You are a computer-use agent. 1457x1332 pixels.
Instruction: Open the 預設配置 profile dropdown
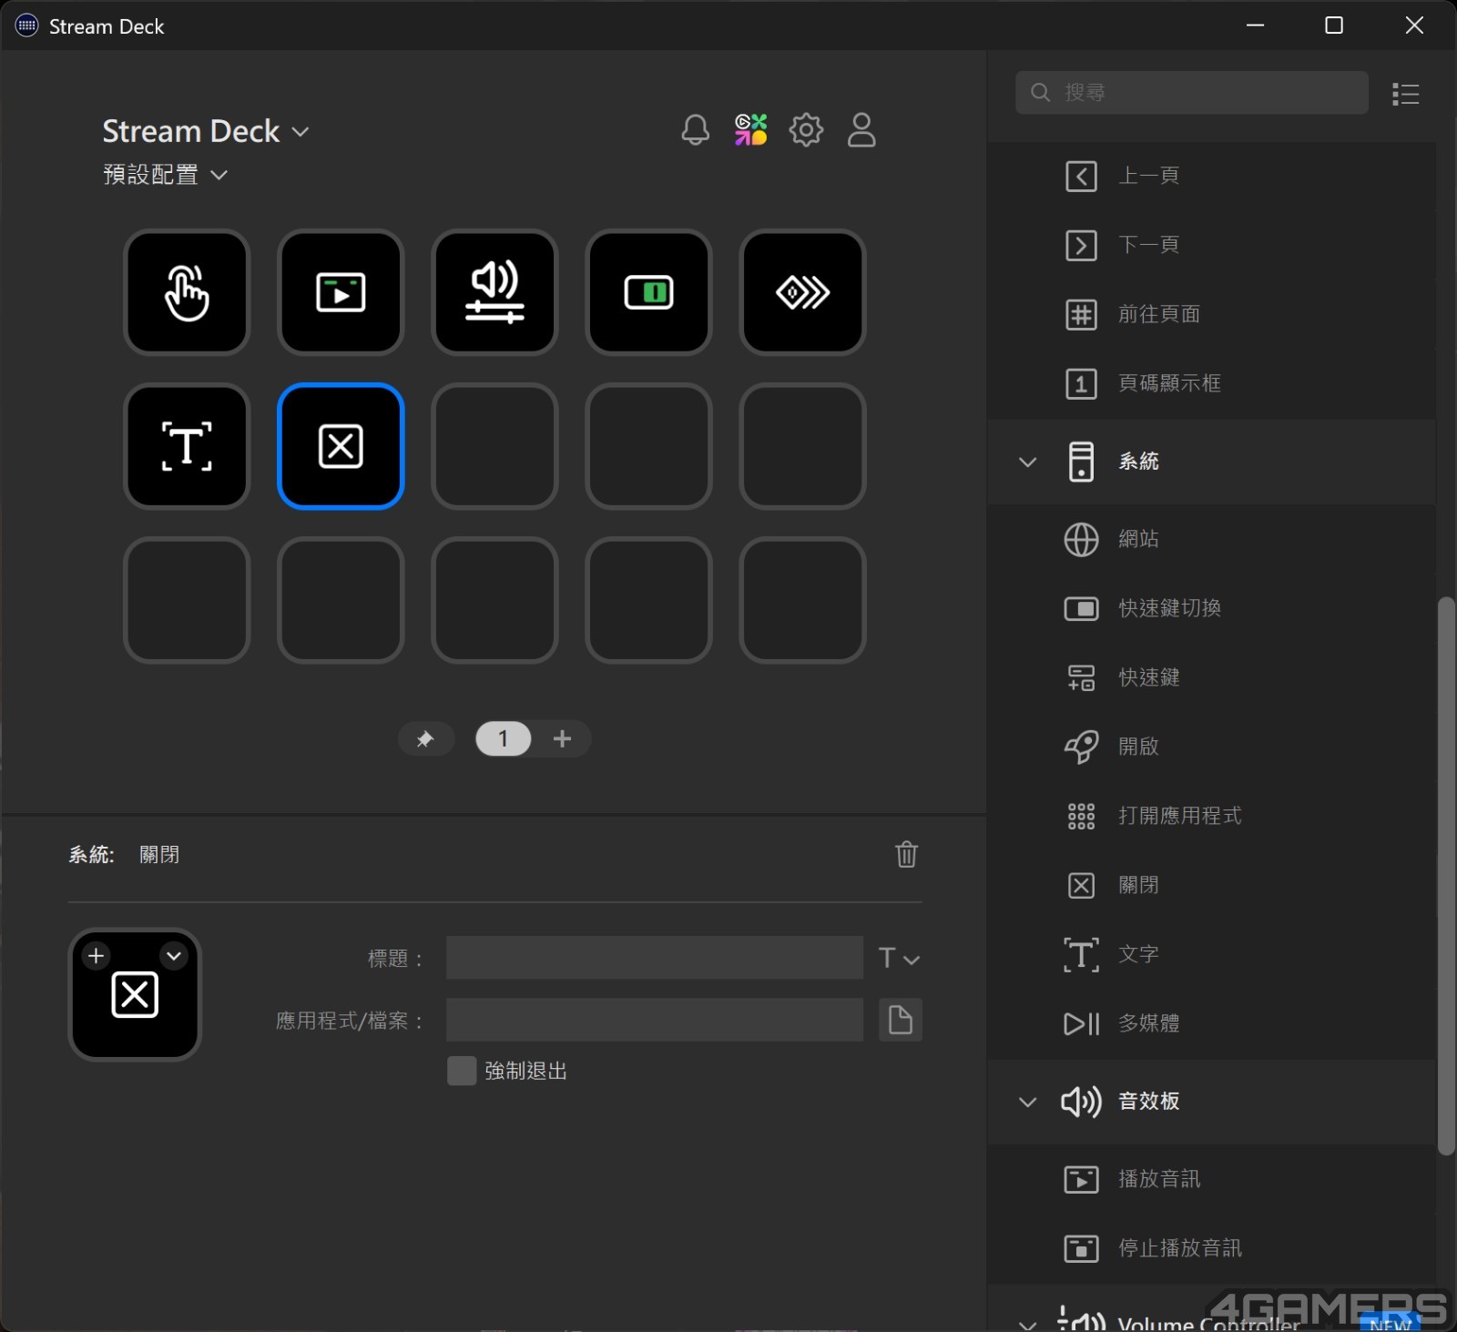click(x=165, y=174)
